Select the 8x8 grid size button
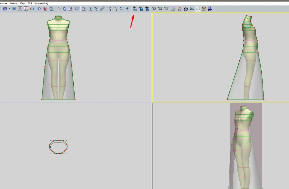Image resolution: width=289 pixels, height=189 pixels. tap(166, 9)
